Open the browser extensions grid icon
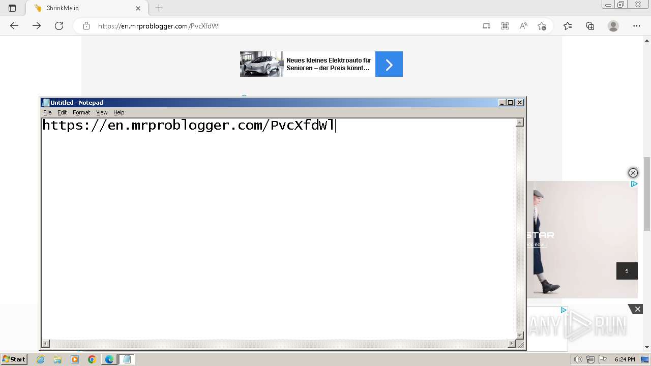The image size is (651, 366). tap(505, 26)
